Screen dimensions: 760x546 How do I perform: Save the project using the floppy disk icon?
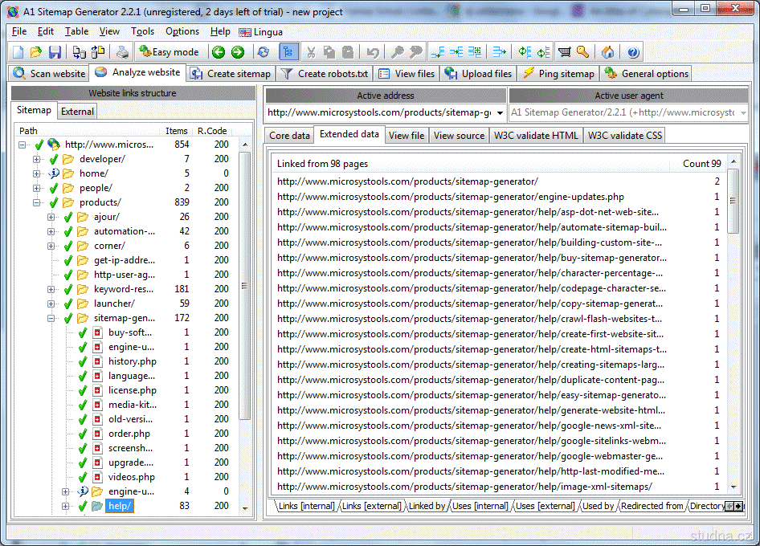pyautogui.click(x=55, y=52)
